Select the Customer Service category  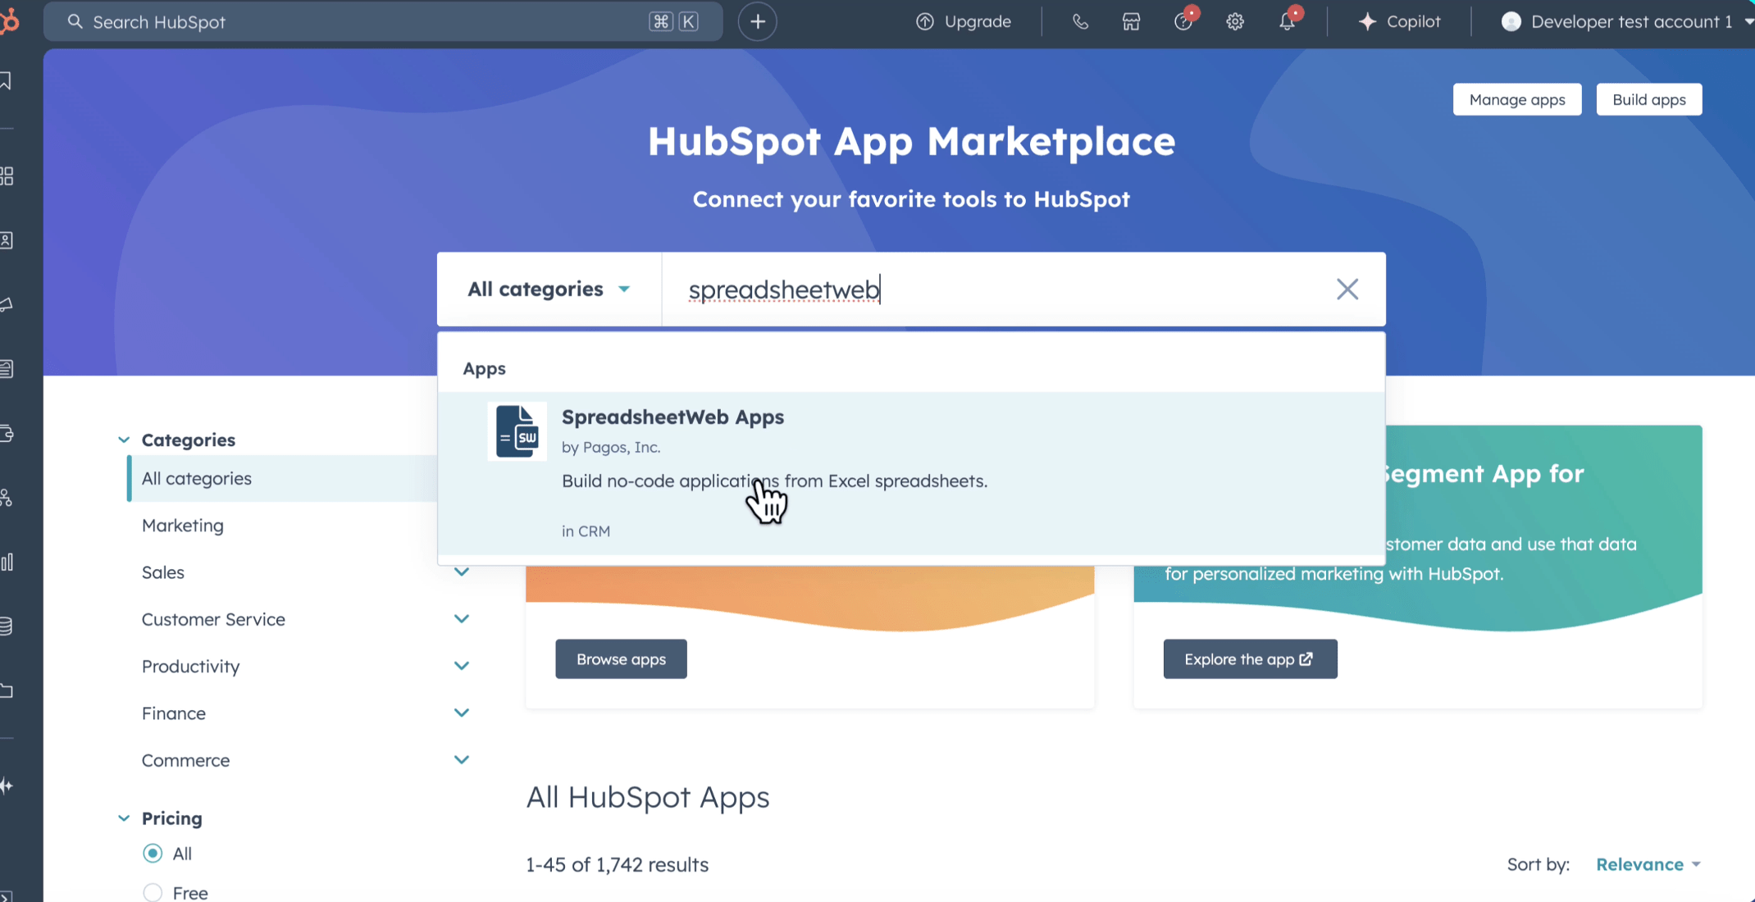pos(213,619)
